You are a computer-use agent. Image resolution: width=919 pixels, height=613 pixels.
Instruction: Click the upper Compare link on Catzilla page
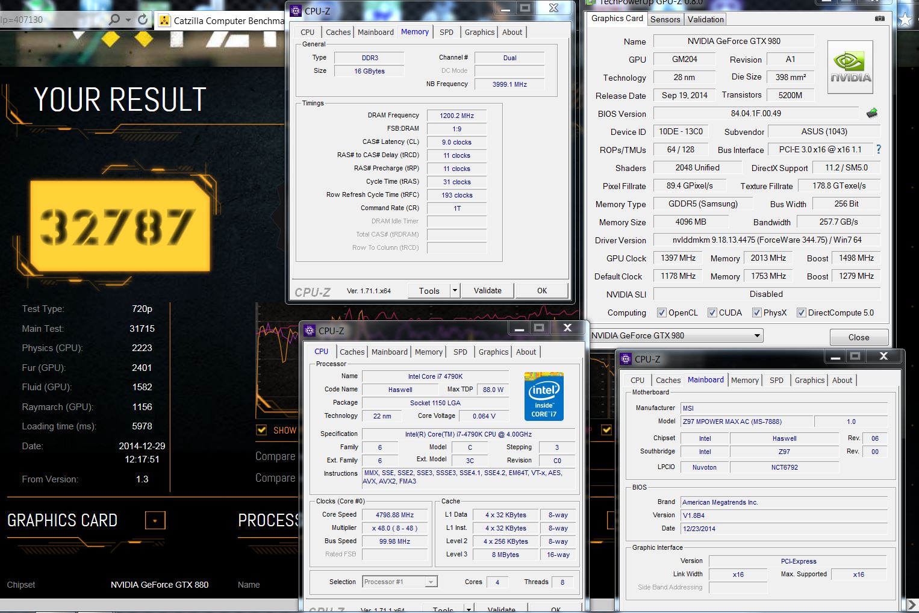[x=275, y=456]
